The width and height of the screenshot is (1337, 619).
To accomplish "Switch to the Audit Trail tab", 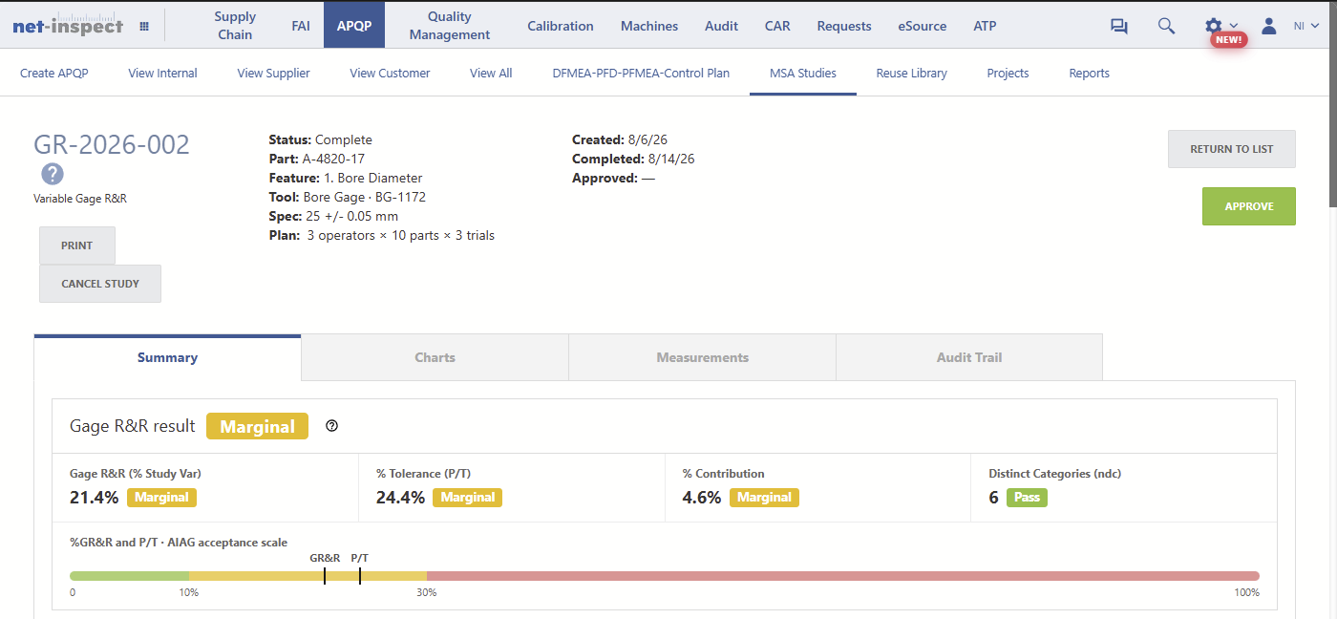I will click(x=969, y=357).
